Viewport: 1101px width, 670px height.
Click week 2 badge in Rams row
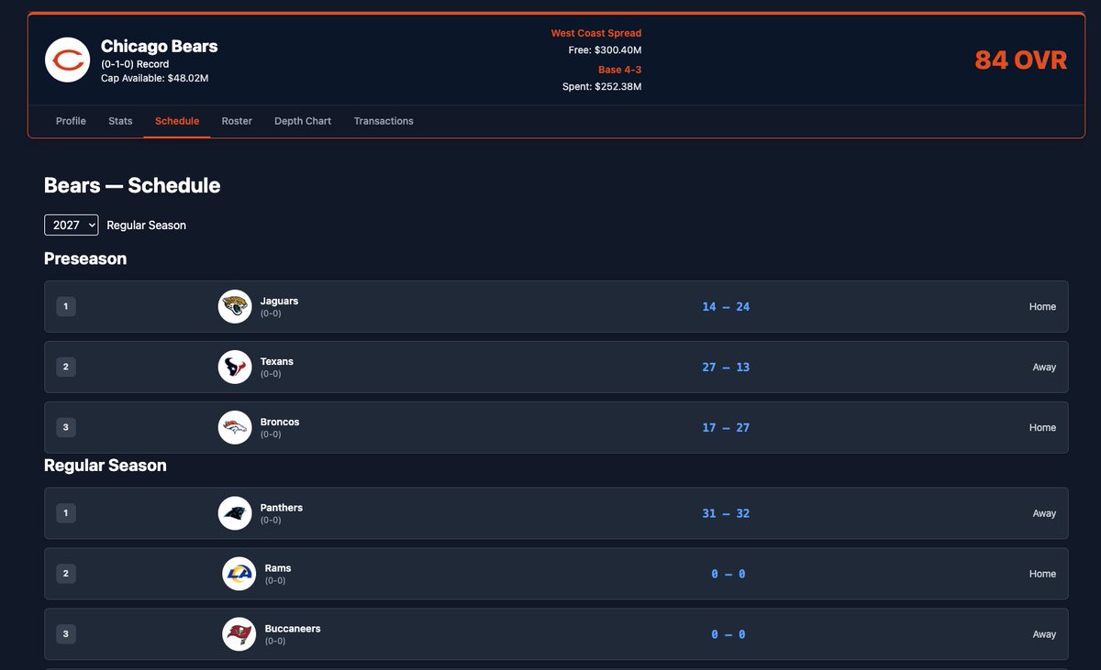click(x=66, y=574)
